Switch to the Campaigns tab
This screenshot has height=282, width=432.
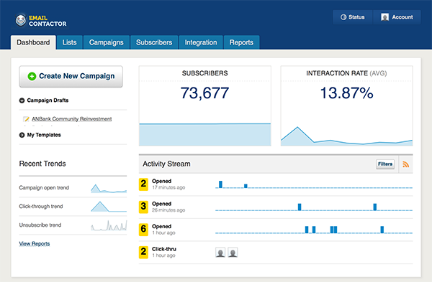107,42
